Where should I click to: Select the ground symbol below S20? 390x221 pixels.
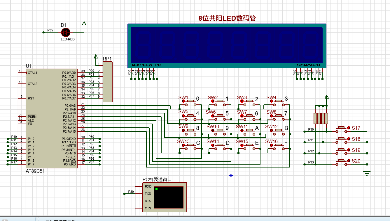point(367,174)
